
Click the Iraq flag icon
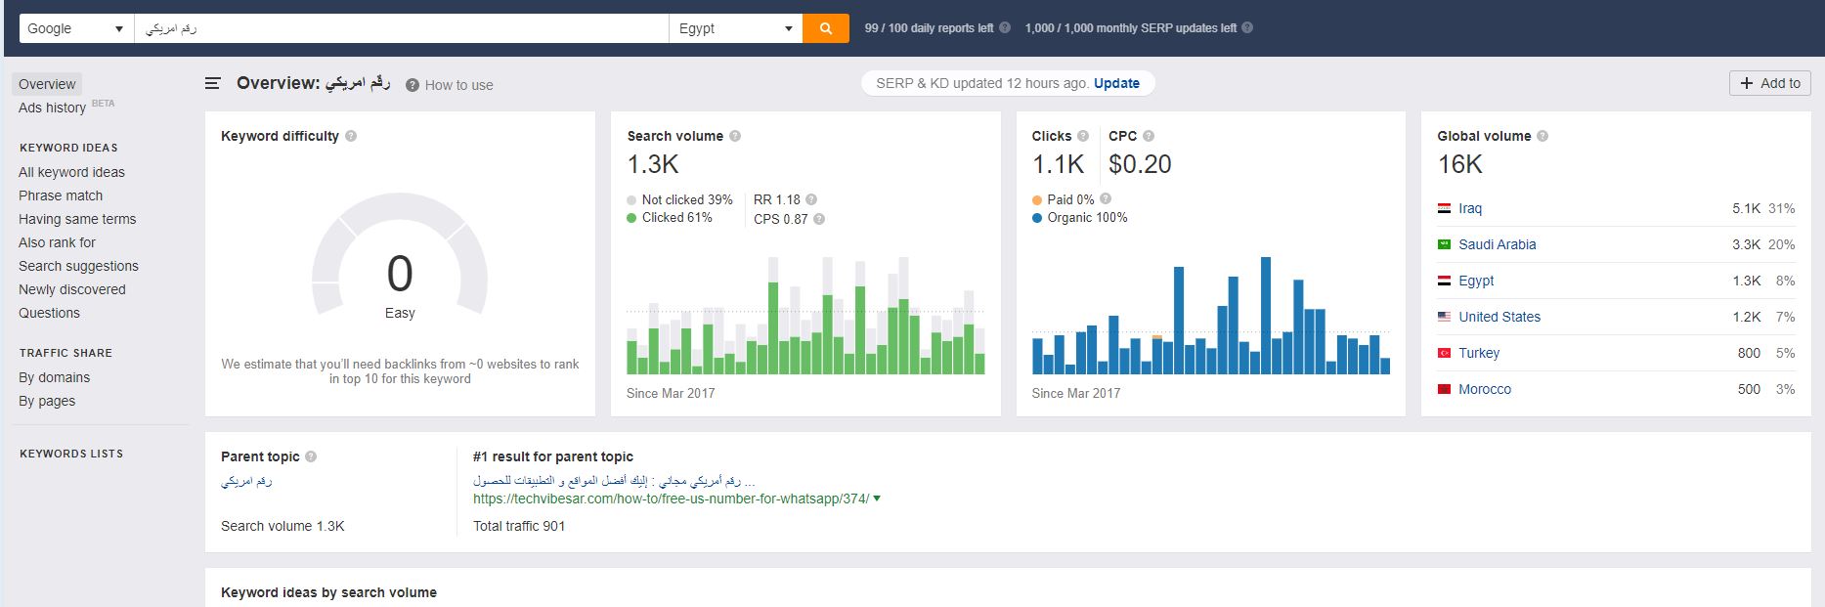[x=1444, y=208]
